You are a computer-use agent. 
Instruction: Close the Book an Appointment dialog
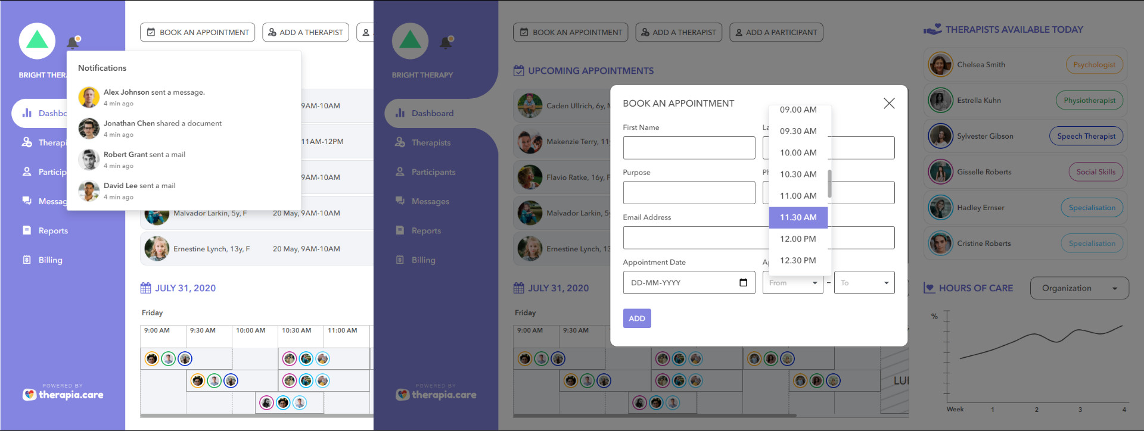click(888, 104)
